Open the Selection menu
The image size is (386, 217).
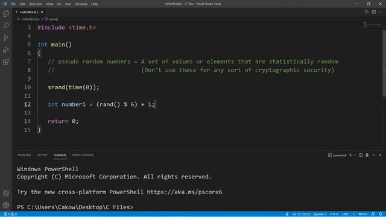[36, 4]
